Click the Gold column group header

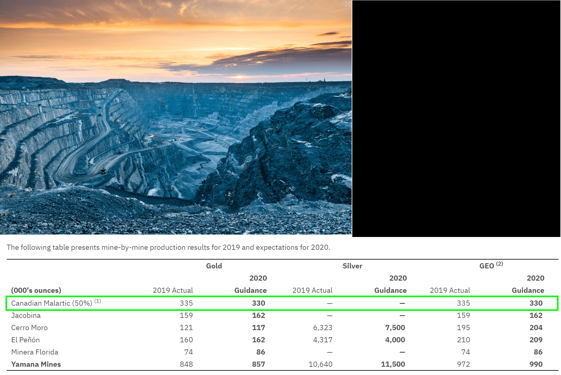click(214, 266)
